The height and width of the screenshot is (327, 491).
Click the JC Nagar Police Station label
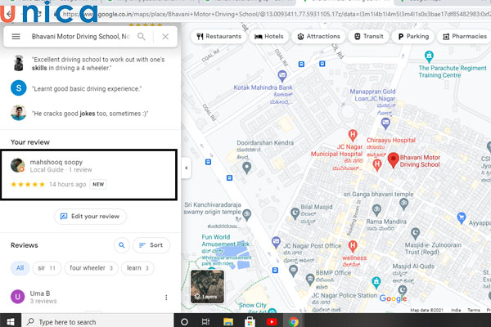click(x=345, y=295)
